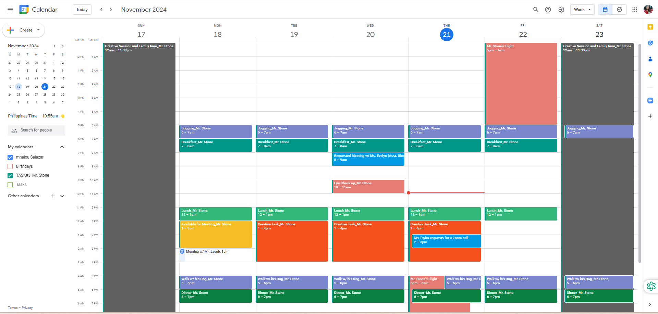Screen dimensions: 658x314
Task: Hide the side panel chevron
Action: click(x=650, y=304)
